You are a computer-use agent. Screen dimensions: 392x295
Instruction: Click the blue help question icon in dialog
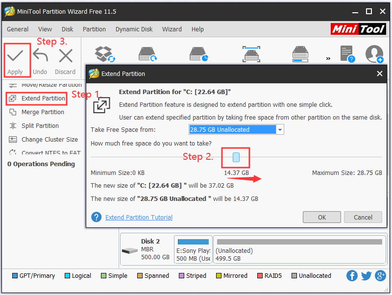96,217
